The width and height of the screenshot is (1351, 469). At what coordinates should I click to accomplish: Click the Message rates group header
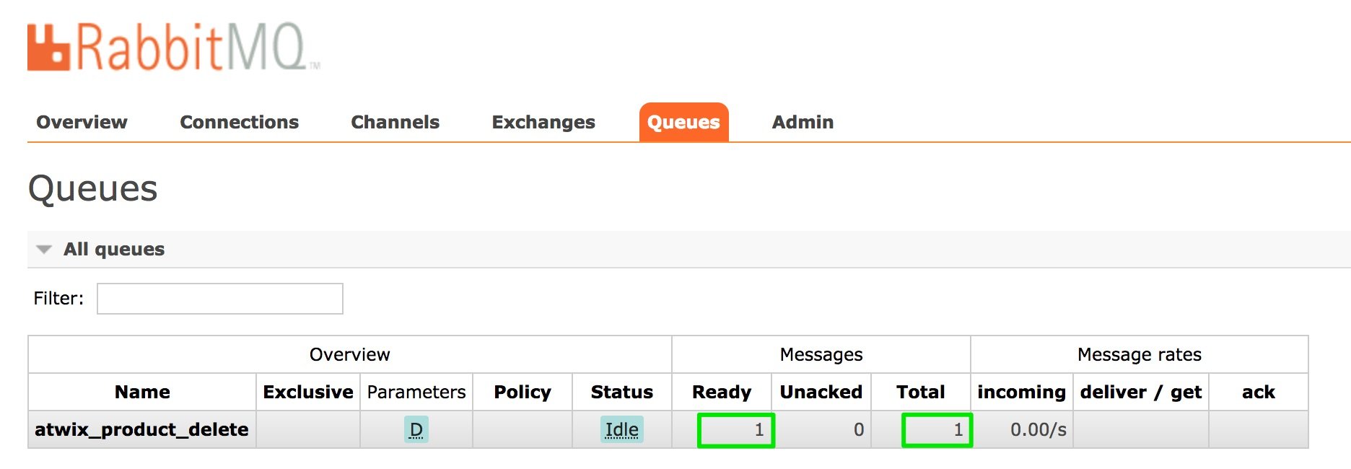click(x=1140, y=354)
